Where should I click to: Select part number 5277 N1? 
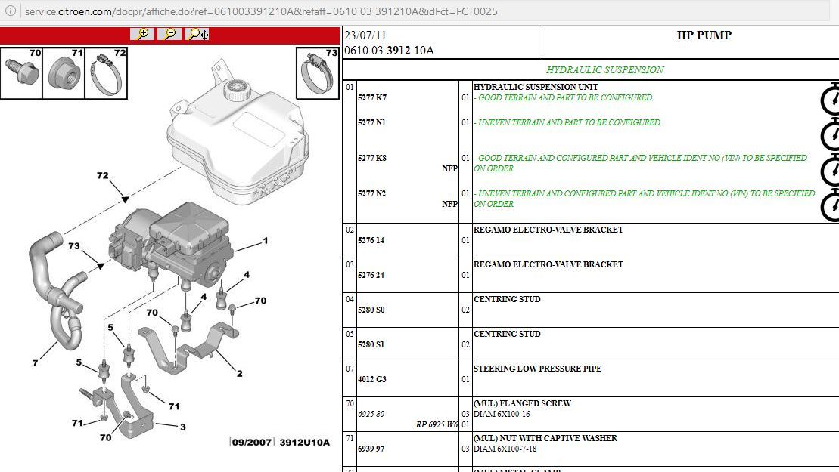(372, 122)
